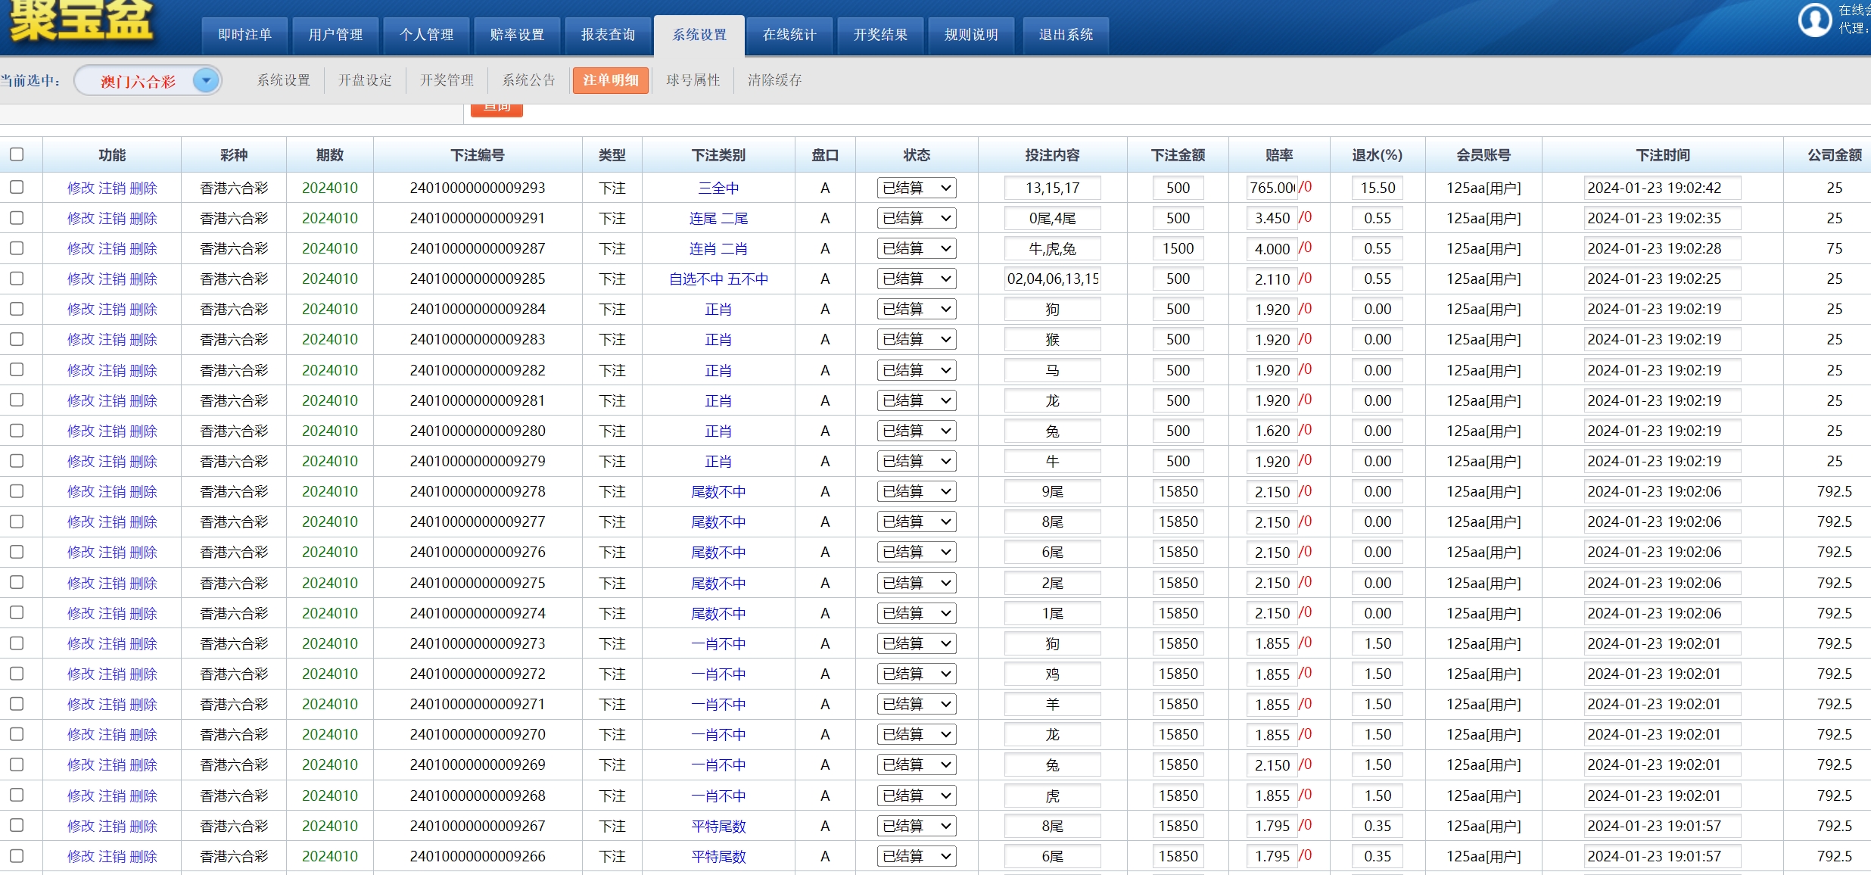The image size is (1871, 875).
Task: Open the 用户管理 top menu
Action: pos(335,35)
